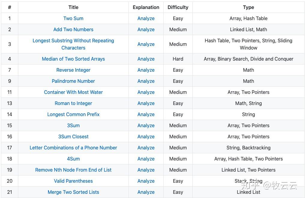
Task: Click Longest Substring Without Repeating Characters title
Action: [x=73, y=44]
